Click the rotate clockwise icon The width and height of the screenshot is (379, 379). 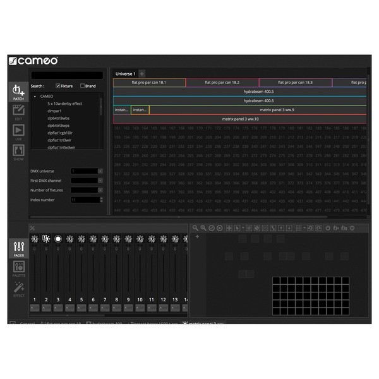[x=318, y=228]
